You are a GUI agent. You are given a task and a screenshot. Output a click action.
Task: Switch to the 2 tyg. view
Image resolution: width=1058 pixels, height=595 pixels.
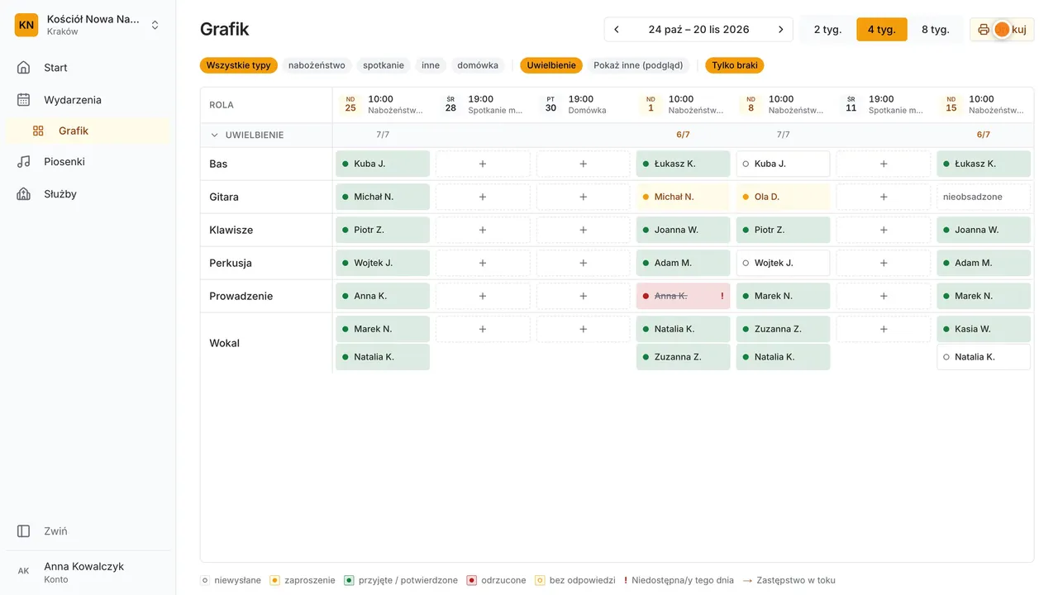(x=827, y=30)
